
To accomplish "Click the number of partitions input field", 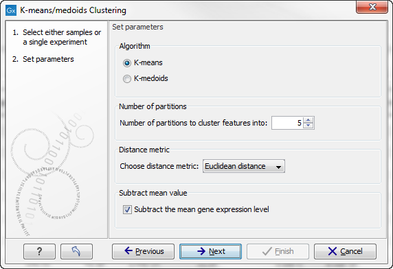I will 287,123.
